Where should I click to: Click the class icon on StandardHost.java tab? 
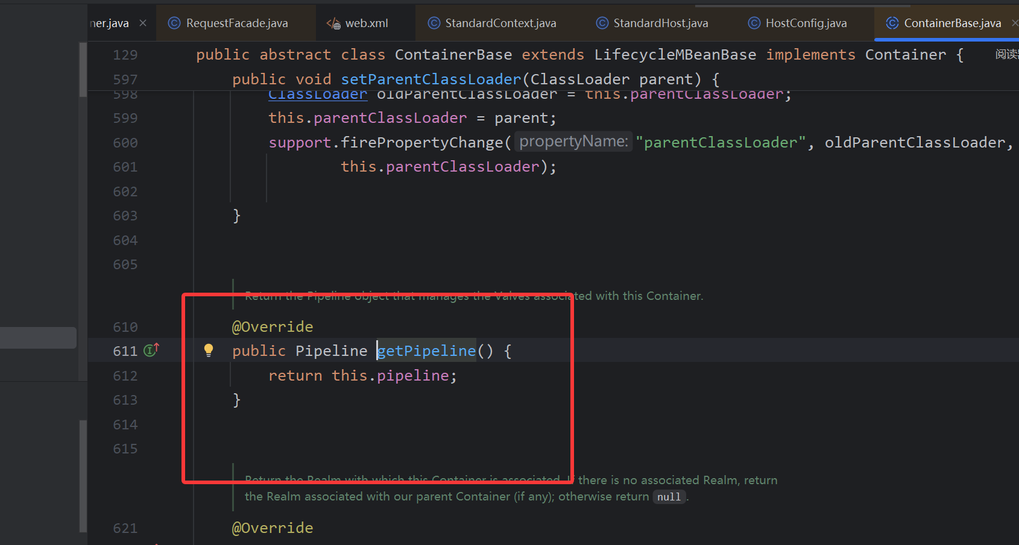(x=602, y=23)
